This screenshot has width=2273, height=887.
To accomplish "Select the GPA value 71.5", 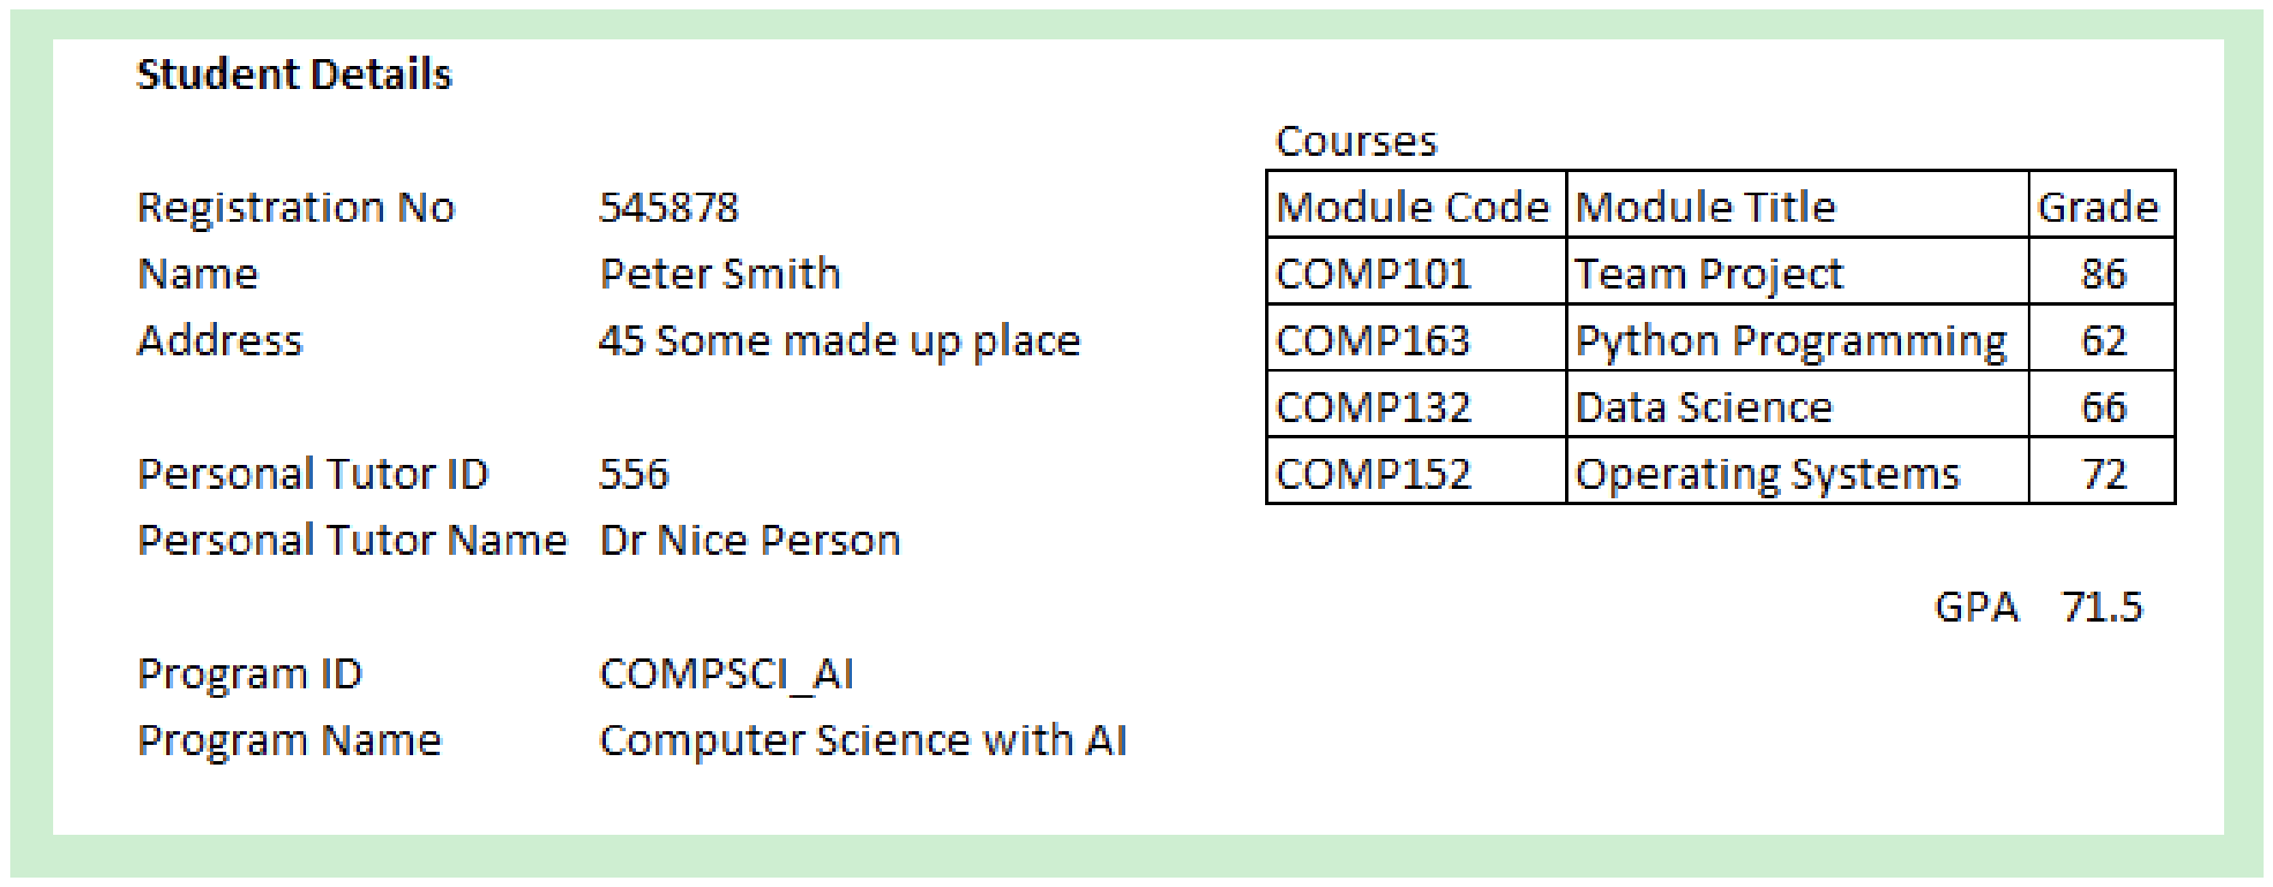I will tap(2101, 608).
